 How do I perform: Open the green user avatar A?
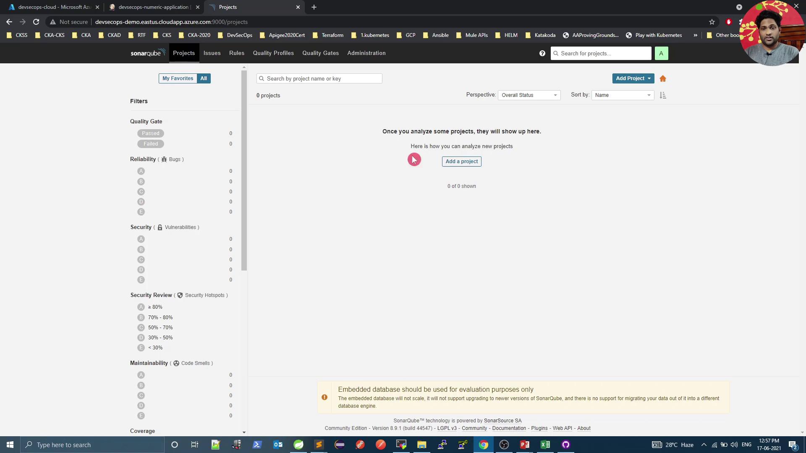(x=661, y=53)
